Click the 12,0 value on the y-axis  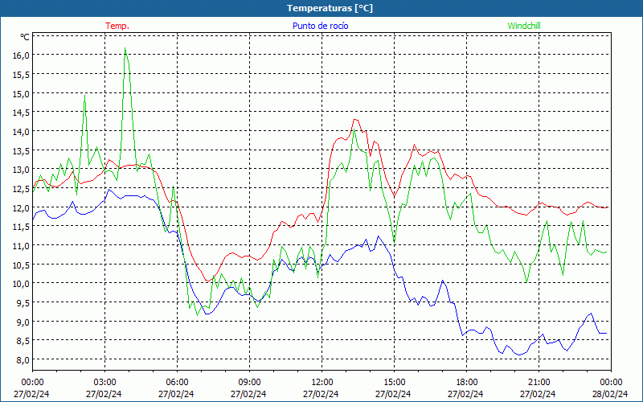click(22, 207)
